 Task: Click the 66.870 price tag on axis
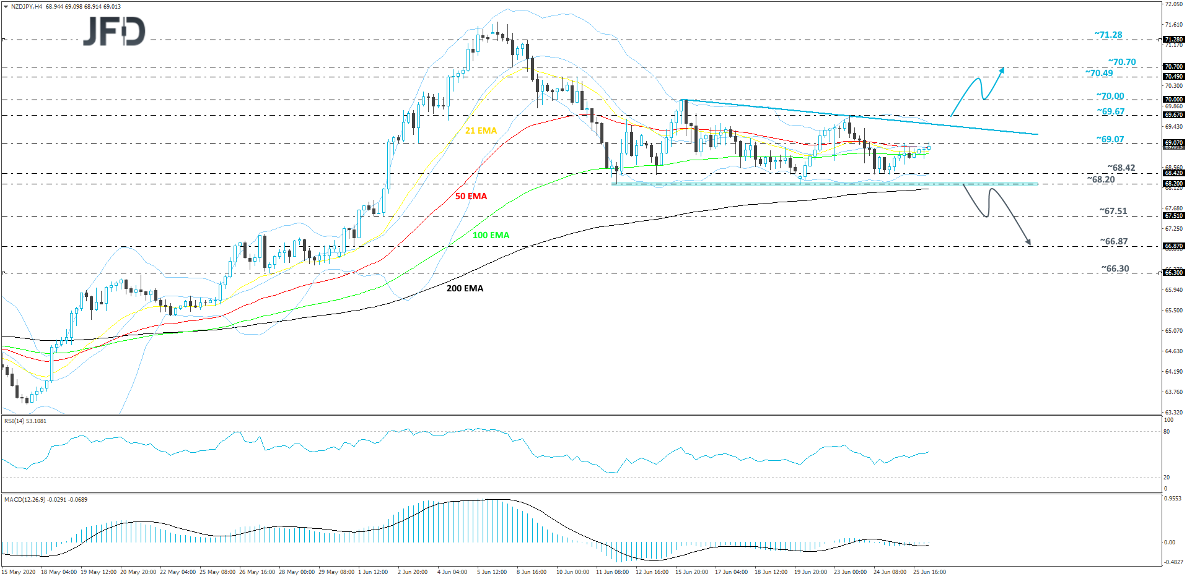click(1173, 246)
